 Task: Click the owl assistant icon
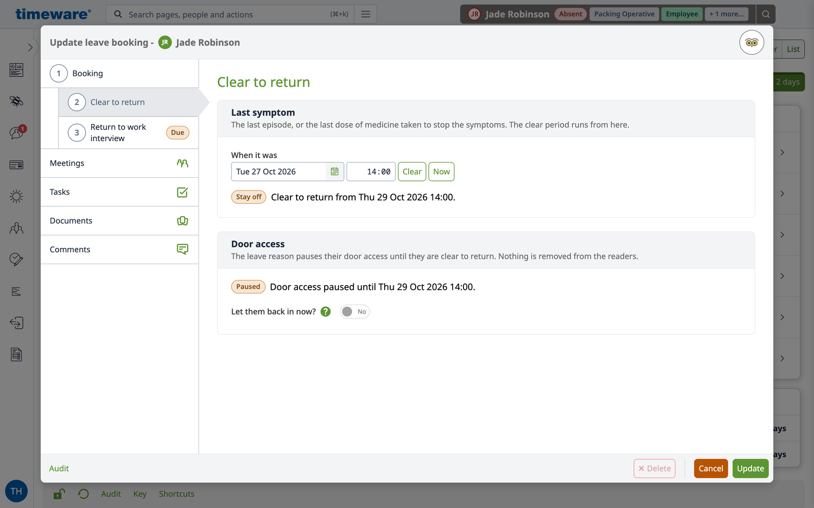[751, 43]
